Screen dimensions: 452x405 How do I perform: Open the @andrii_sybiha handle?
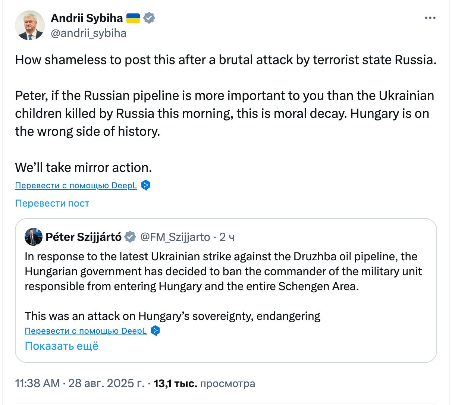click(88, 33)
